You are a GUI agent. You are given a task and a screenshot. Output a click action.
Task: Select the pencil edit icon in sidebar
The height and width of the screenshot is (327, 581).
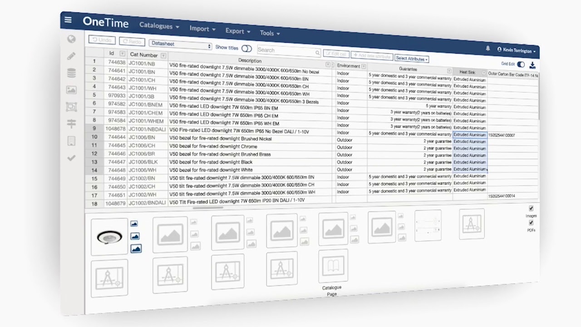[x=71, y=56]
